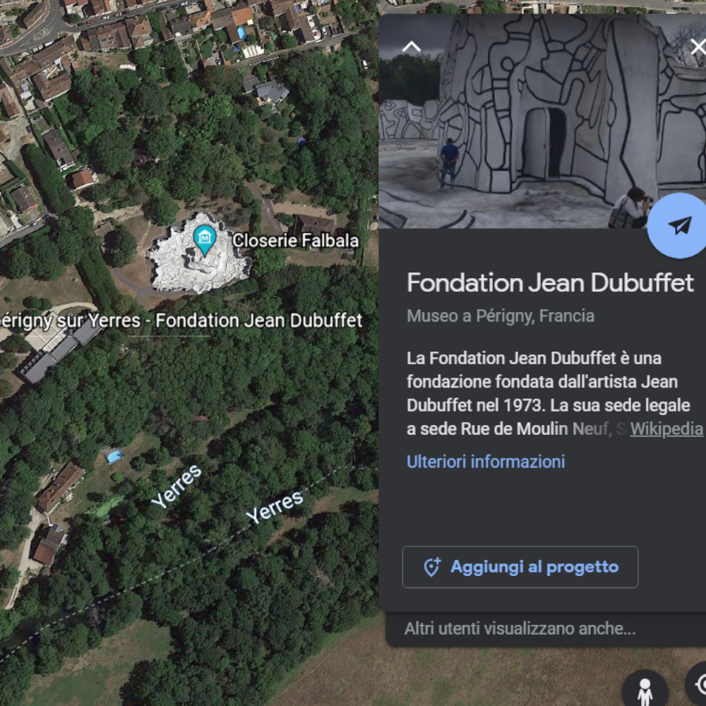This screenshot has height=706, width=706.
Task: Click the Fondation Jean Dubuffet card title
Action: (x=550, y=283)
